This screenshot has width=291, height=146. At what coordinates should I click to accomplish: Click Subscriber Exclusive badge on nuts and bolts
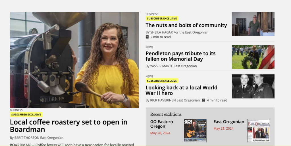coord(162,18)
